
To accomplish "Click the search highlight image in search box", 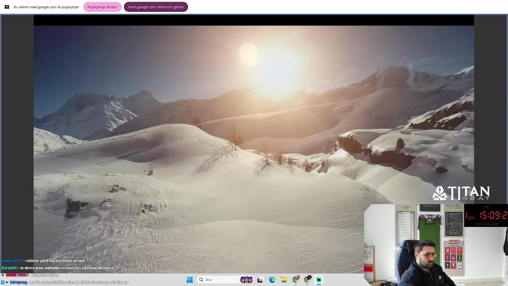I will tap(246, 280).
